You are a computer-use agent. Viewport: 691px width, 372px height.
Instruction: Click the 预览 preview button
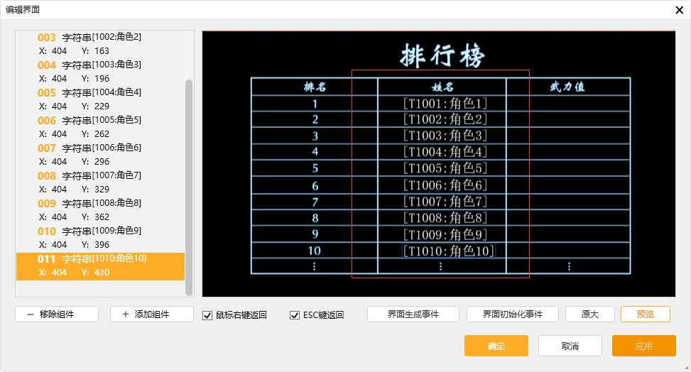(645, 314)
